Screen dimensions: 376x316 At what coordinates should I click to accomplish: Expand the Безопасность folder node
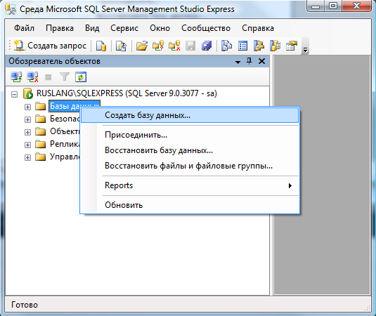[x=28, y=119]
